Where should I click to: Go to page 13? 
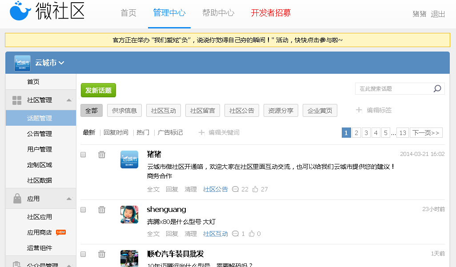click(x=403, y=133)
